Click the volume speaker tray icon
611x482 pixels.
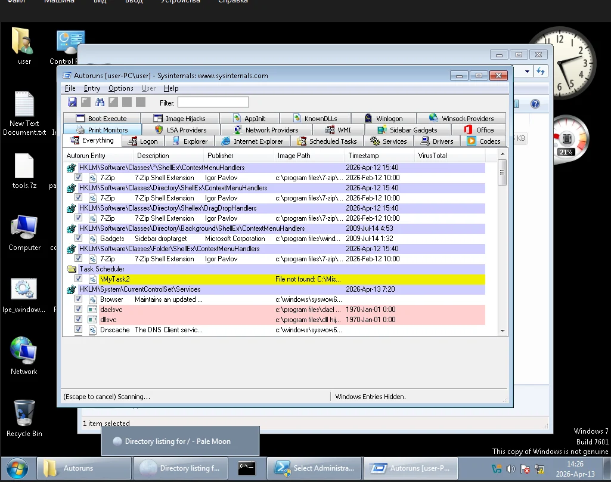[510, 469]
